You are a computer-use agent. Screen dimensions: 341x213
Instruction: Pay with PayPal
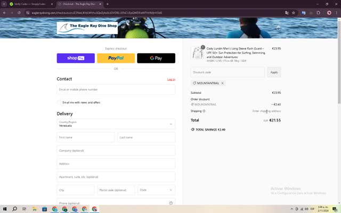point(116,58)
